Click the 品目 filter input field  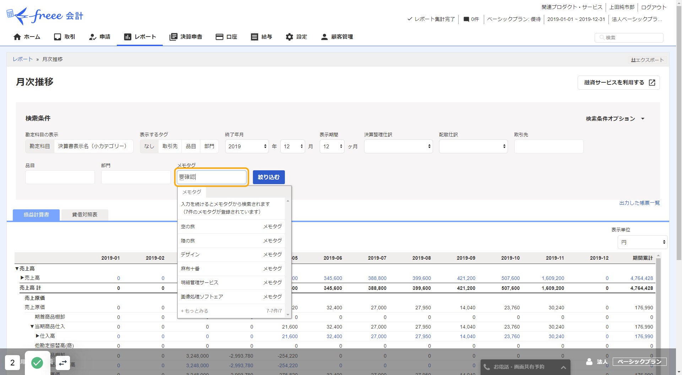click(x=60, y=177)
